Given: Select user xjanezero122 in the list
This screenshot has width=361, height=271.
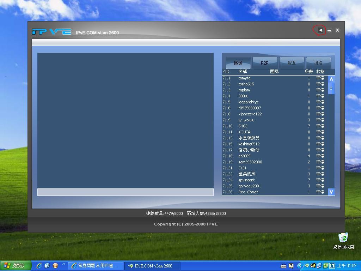Looking at the screenshot, I should 275,114.
